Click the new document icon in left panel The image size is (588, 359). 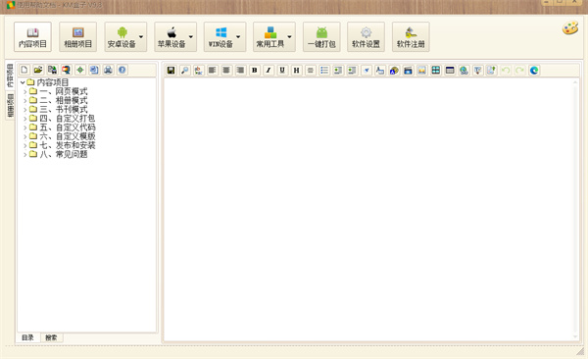[24, 70]
